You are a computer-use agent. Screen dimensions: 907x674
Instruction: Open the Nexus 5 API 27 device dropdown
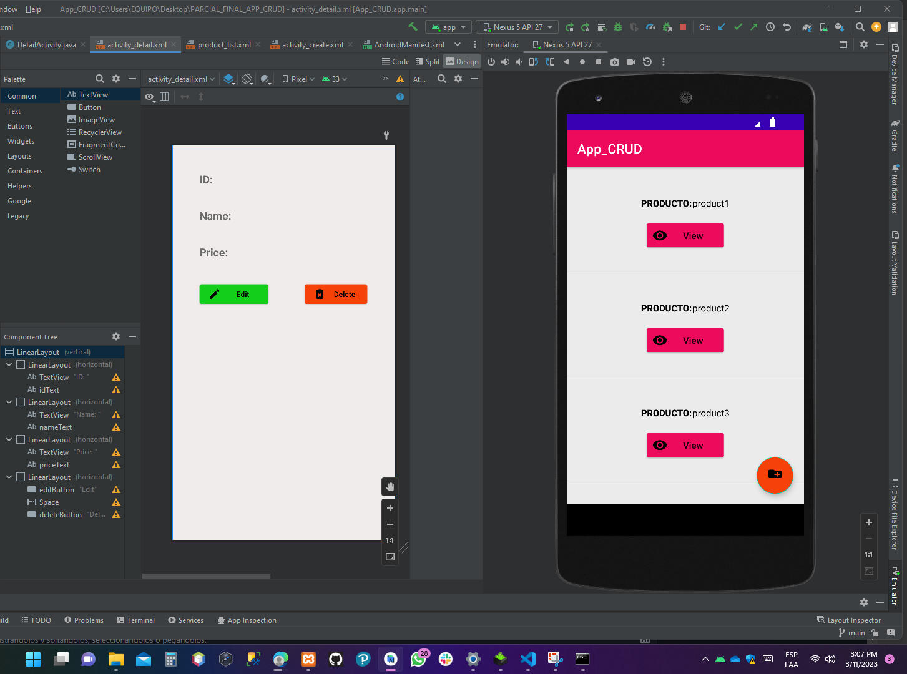tap(517, 27)
